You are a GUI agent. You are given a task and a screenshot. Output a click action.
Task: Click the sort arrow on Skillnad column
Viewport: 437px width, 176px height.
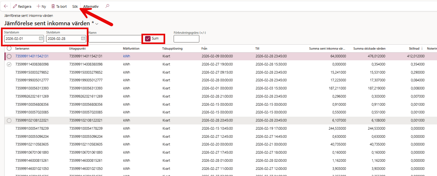422,48
